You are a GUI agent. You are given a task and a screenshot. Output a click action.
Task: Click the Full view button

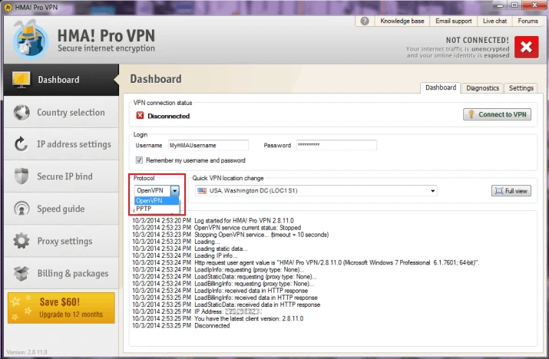coord(511,191)
